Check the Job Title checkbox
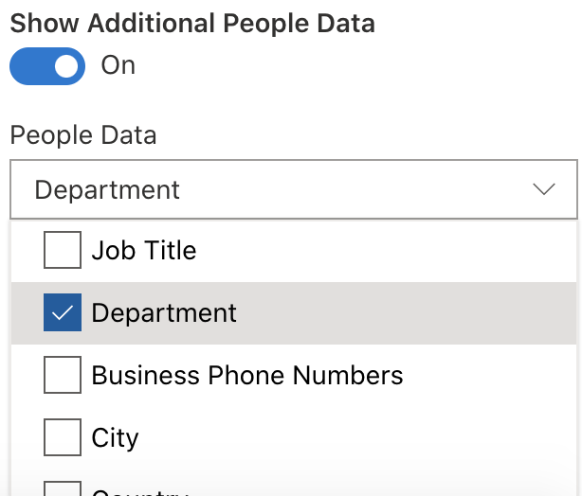The height and width of the screenshot is (496, 582). click(63, 251)
